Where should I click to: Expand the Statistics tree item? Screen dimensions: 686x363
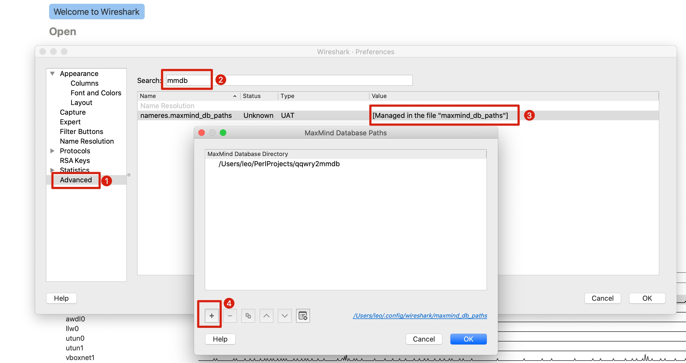click(x=53, y=170)
